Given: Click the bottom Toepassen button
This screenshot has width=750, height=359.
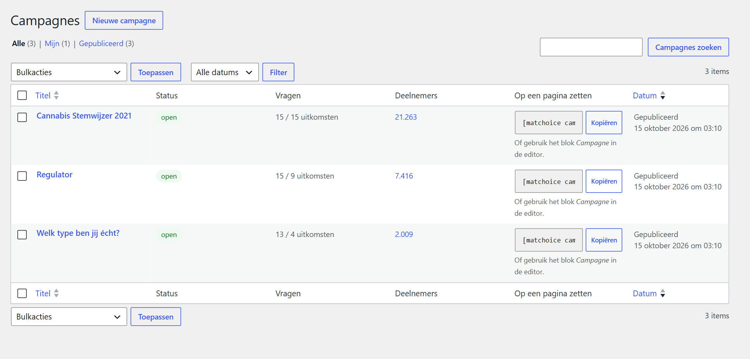Looking at the screenshot, I should click(156, 317).
